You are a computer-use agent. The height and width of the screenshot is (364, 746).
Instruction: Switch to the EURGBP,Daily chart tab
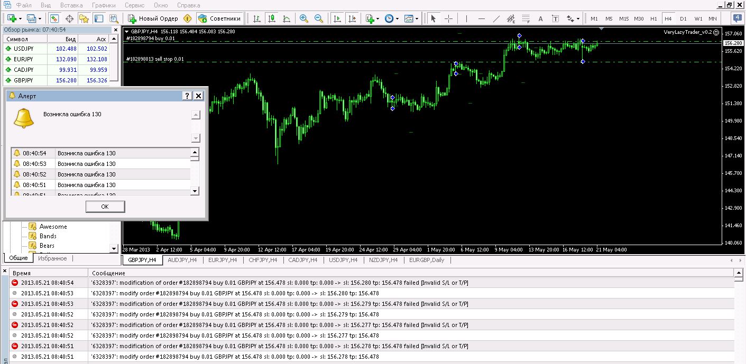pos(426,260)
